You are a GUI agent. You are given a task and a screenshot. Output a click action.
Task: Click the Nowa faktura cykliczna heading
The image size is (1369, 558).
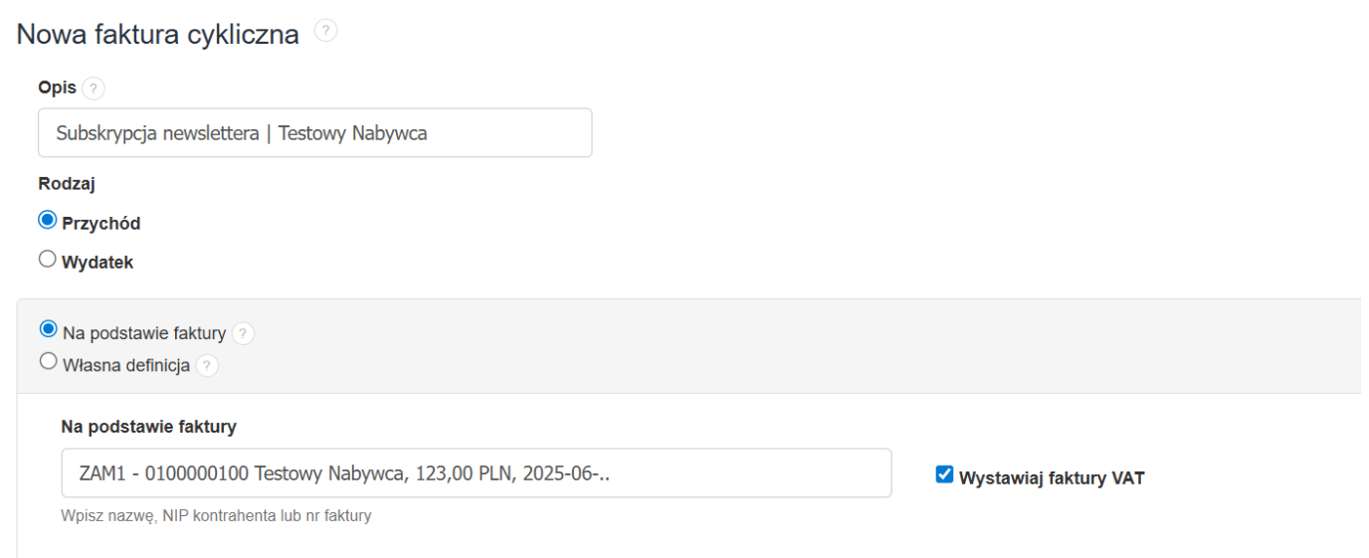[x=158, y=34]
